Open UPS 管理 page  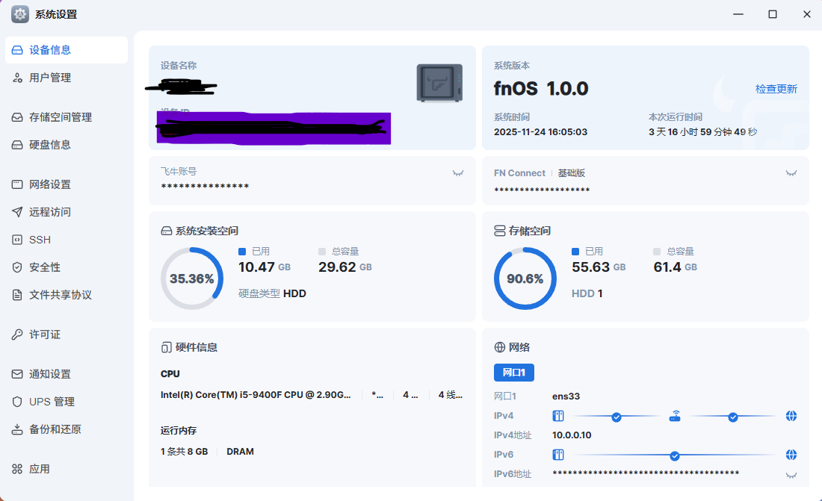pyautogui.click(x=67, y=402)
